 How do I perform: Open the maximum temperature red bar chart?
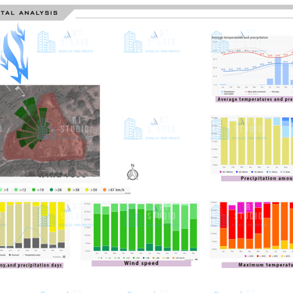(x=252, y=230)
